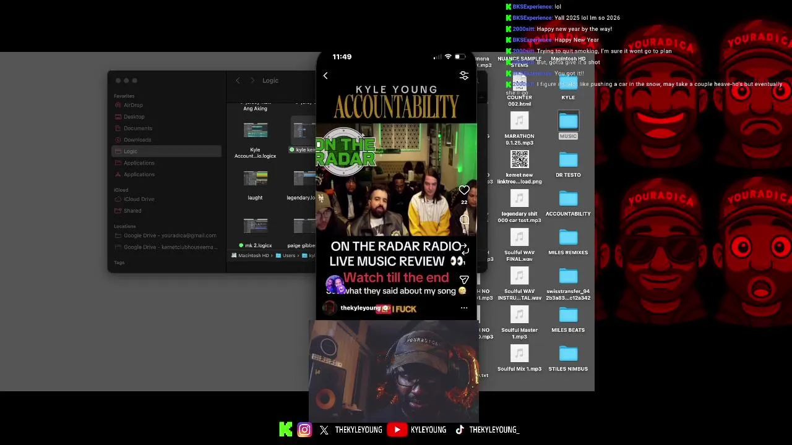Select Logic in Finder sidebar
This screenshot has width=792, height=445.
tap(167, 151)
